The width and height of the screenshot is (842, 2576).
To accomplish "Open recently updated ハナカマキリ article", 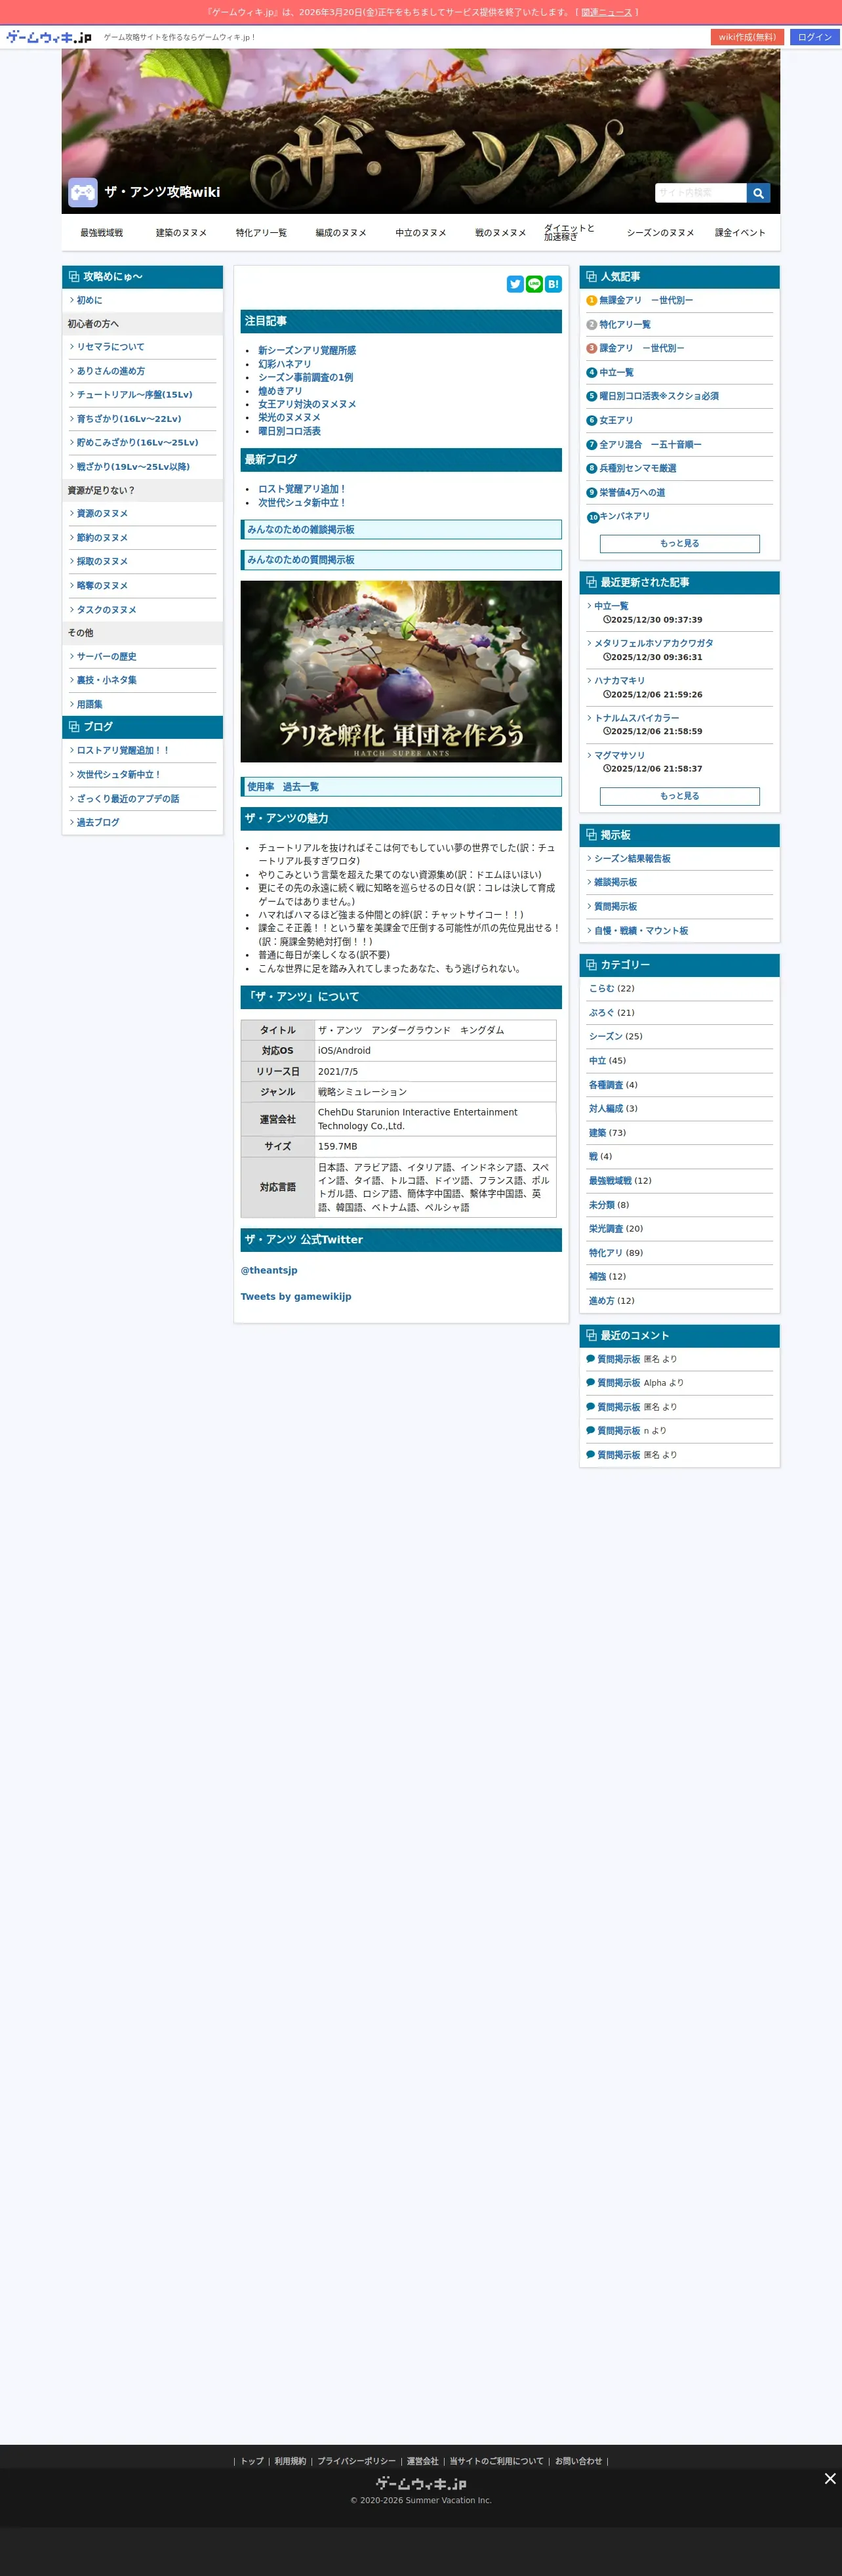I will pos(620,681).
